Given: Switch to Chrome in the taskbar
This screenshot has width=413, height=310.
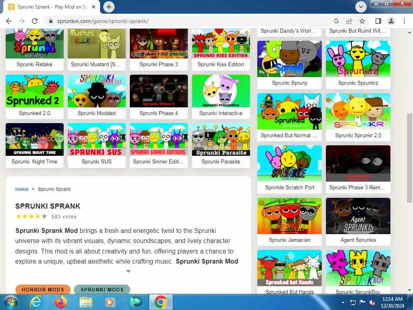Looking at the screenshot, I should point(161,302).
